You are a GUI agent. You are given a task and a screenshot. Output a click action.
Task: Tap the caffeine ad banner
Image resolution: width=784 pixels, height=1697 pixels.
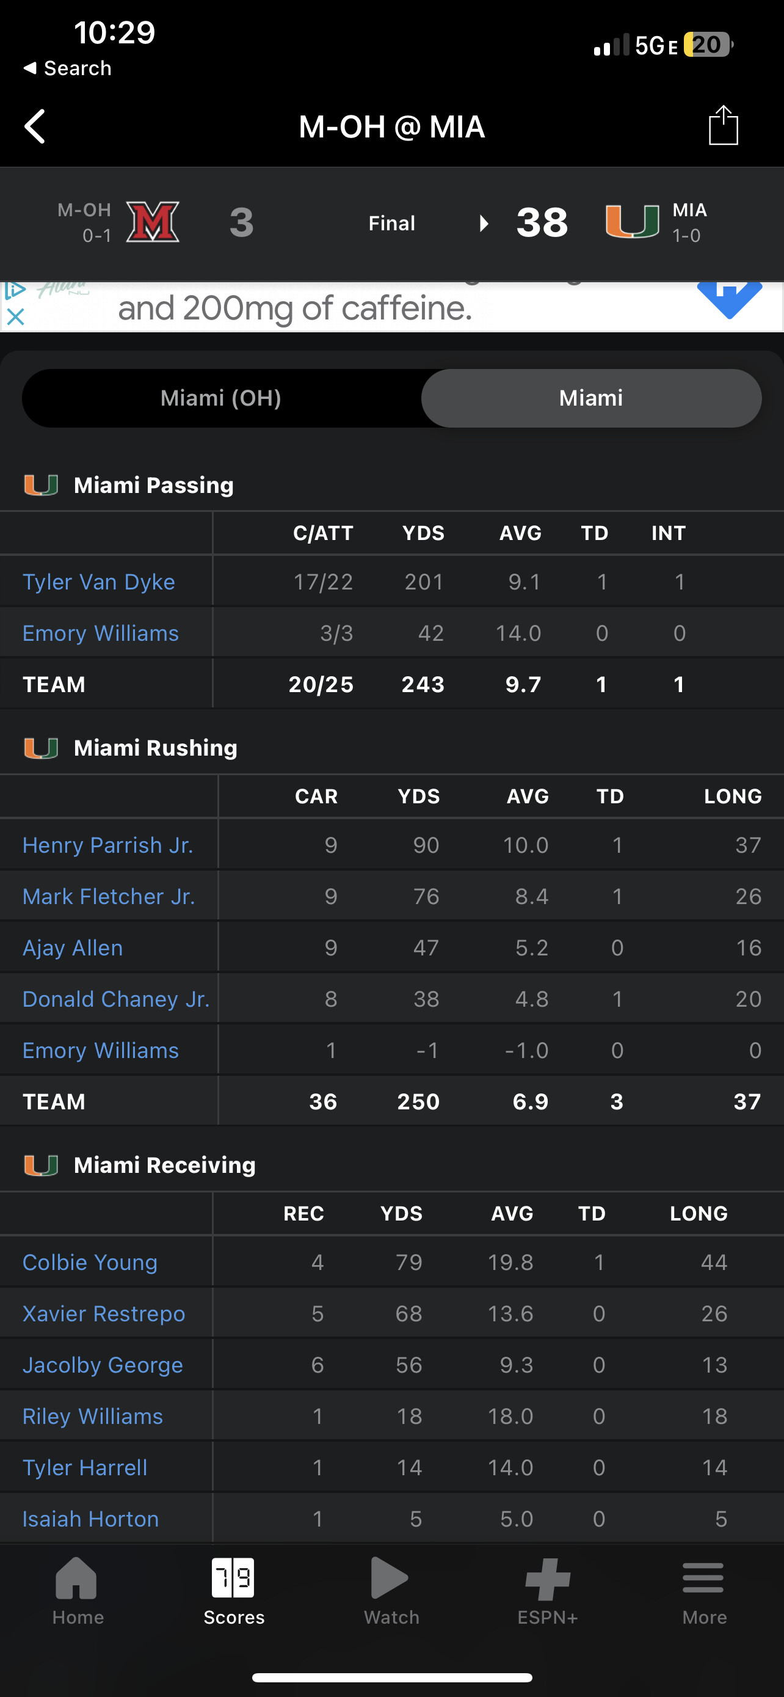[x=296, y=308]
